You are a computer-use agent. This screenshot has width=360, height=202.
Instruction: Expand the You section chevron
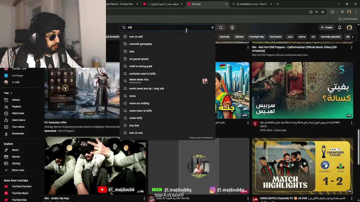(x=11, y=93)
